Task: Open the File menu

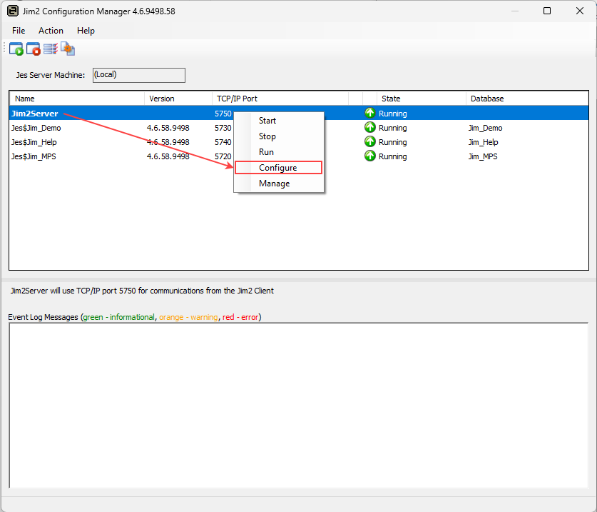Action: 19,31
